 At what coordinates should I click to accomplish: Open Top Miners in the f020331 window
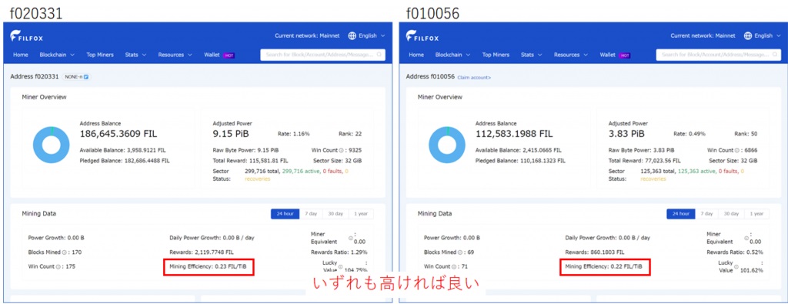(x=100, y=55)
